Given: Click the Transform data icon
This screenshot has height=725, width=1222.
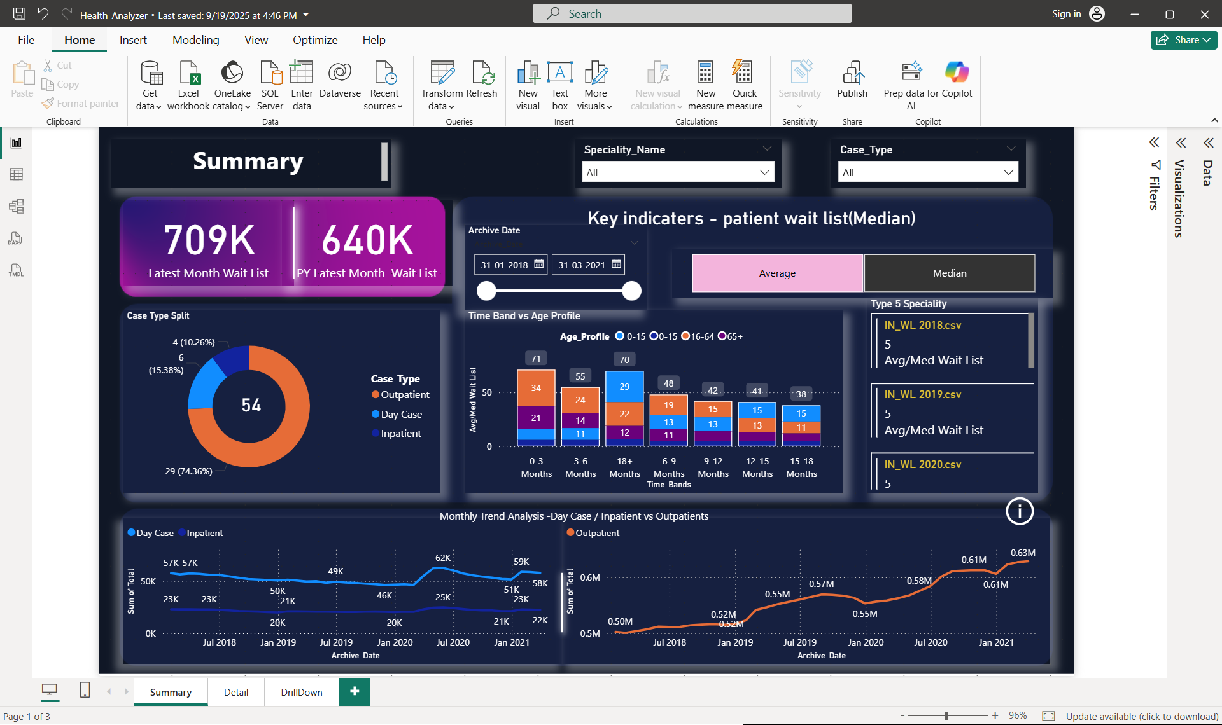Looking at the screenshot, I should (442, 85).
